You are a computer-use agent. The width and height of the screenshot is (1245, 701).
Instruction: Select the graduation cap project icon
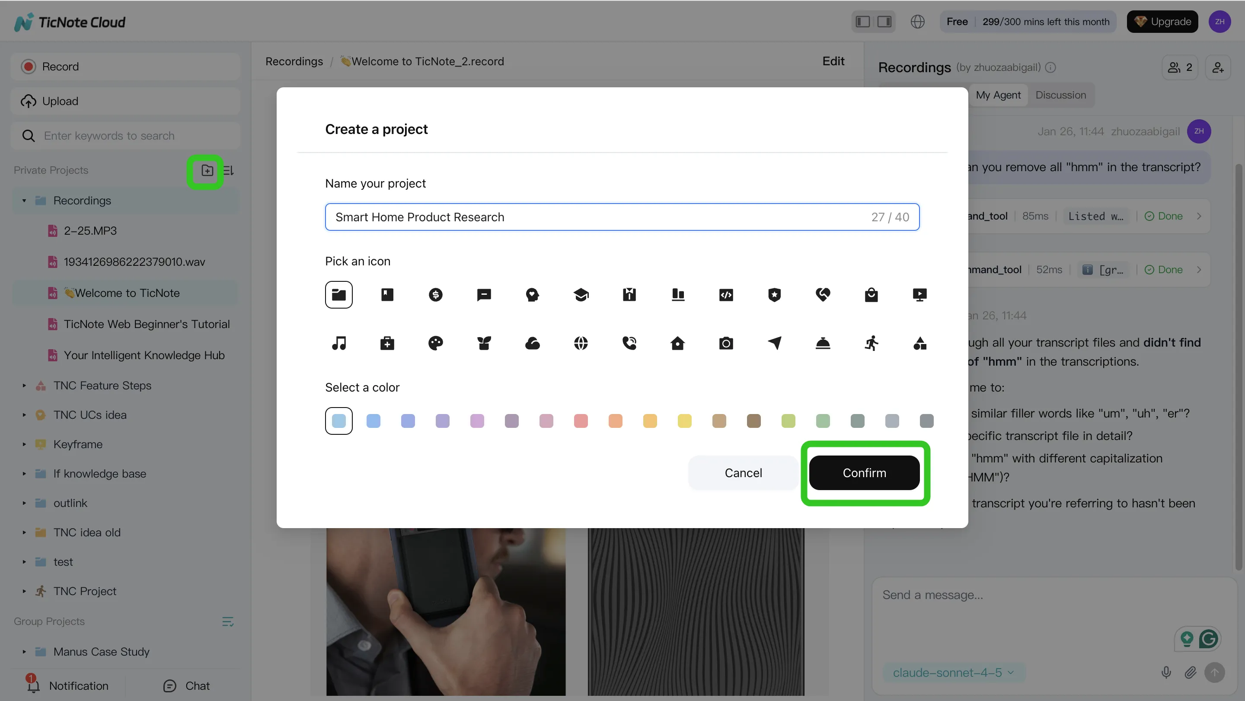coord(581,295)
